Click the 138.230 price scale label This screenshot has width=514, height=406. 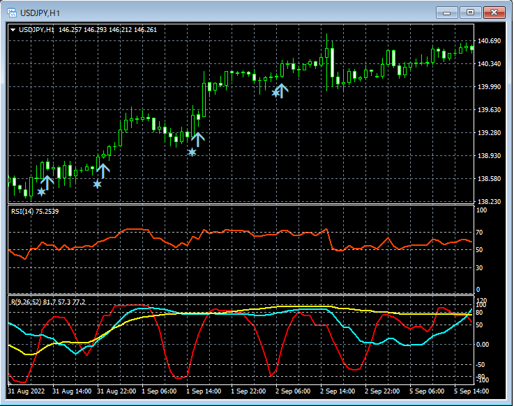[490, 202]
